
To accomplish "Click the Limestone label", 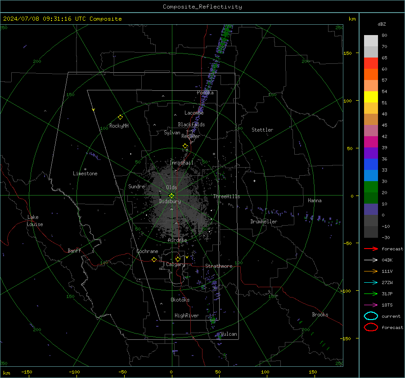I will tap(85, 173).
